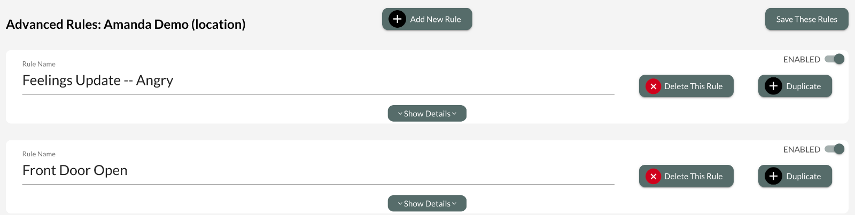Click the plus icon in Add New Rule
The height and width of the screenshot is (215, 855).
(397, 19)
